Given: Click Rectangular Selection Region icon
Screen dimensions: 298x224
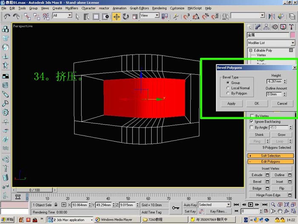Looking at the screenshot, I should (x=96, y=17).
